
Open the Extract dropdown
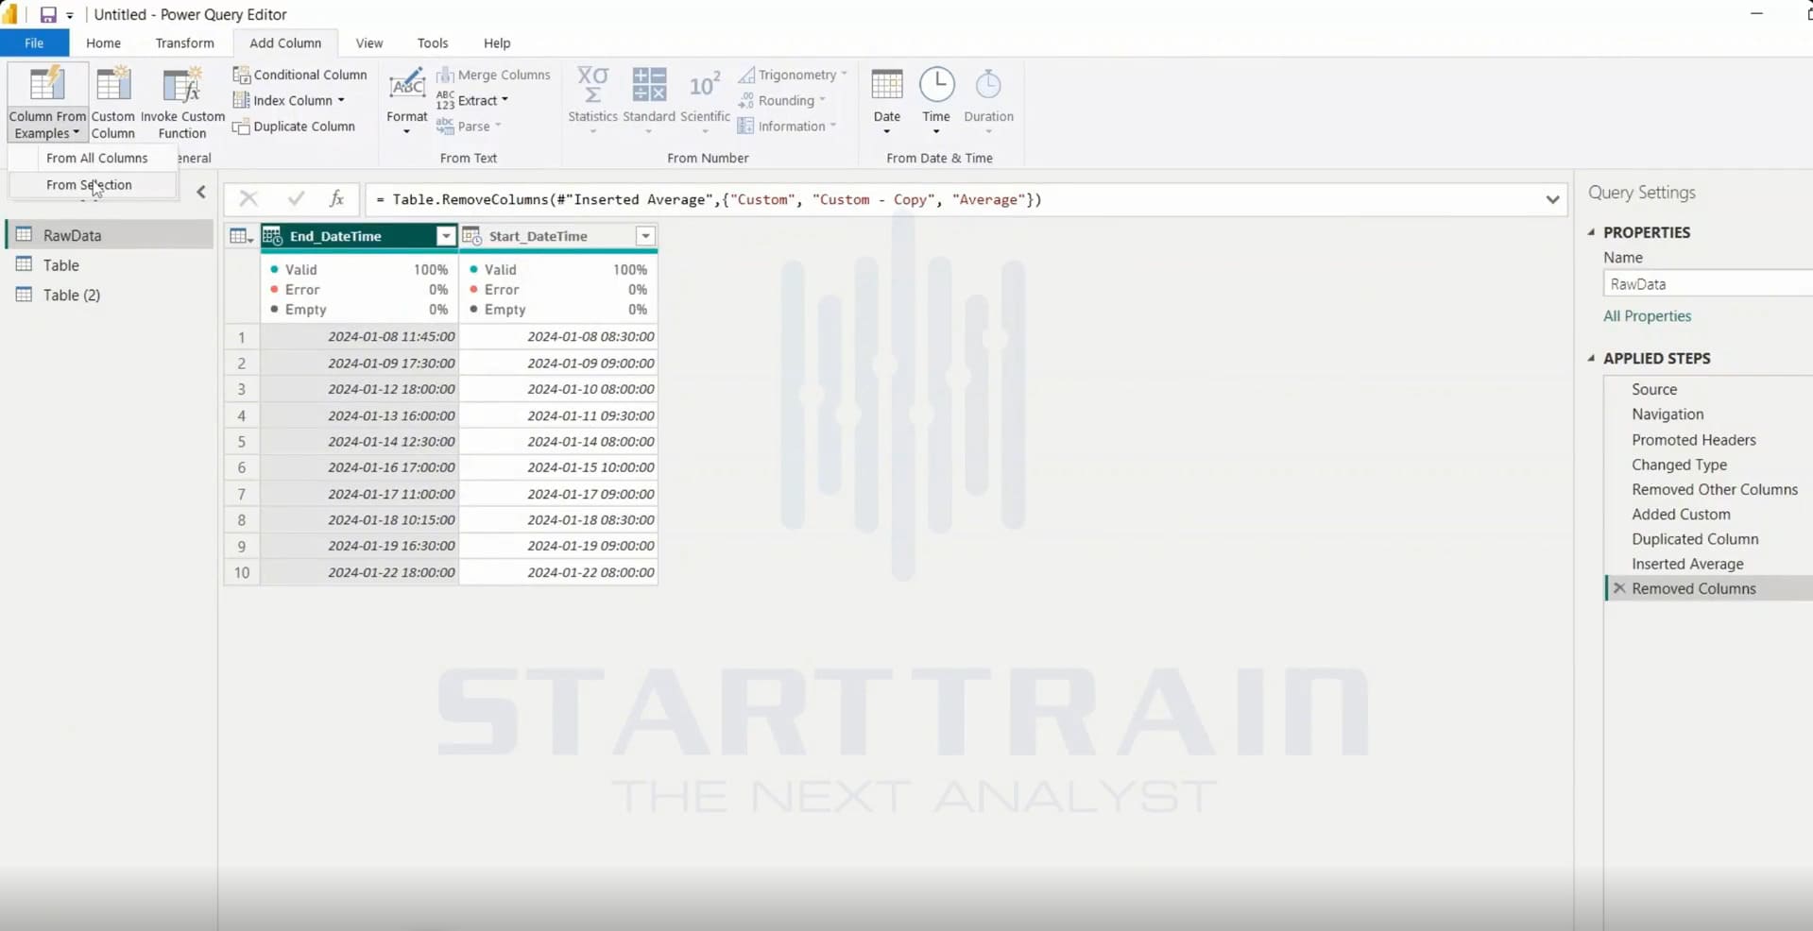pos(472,100)
